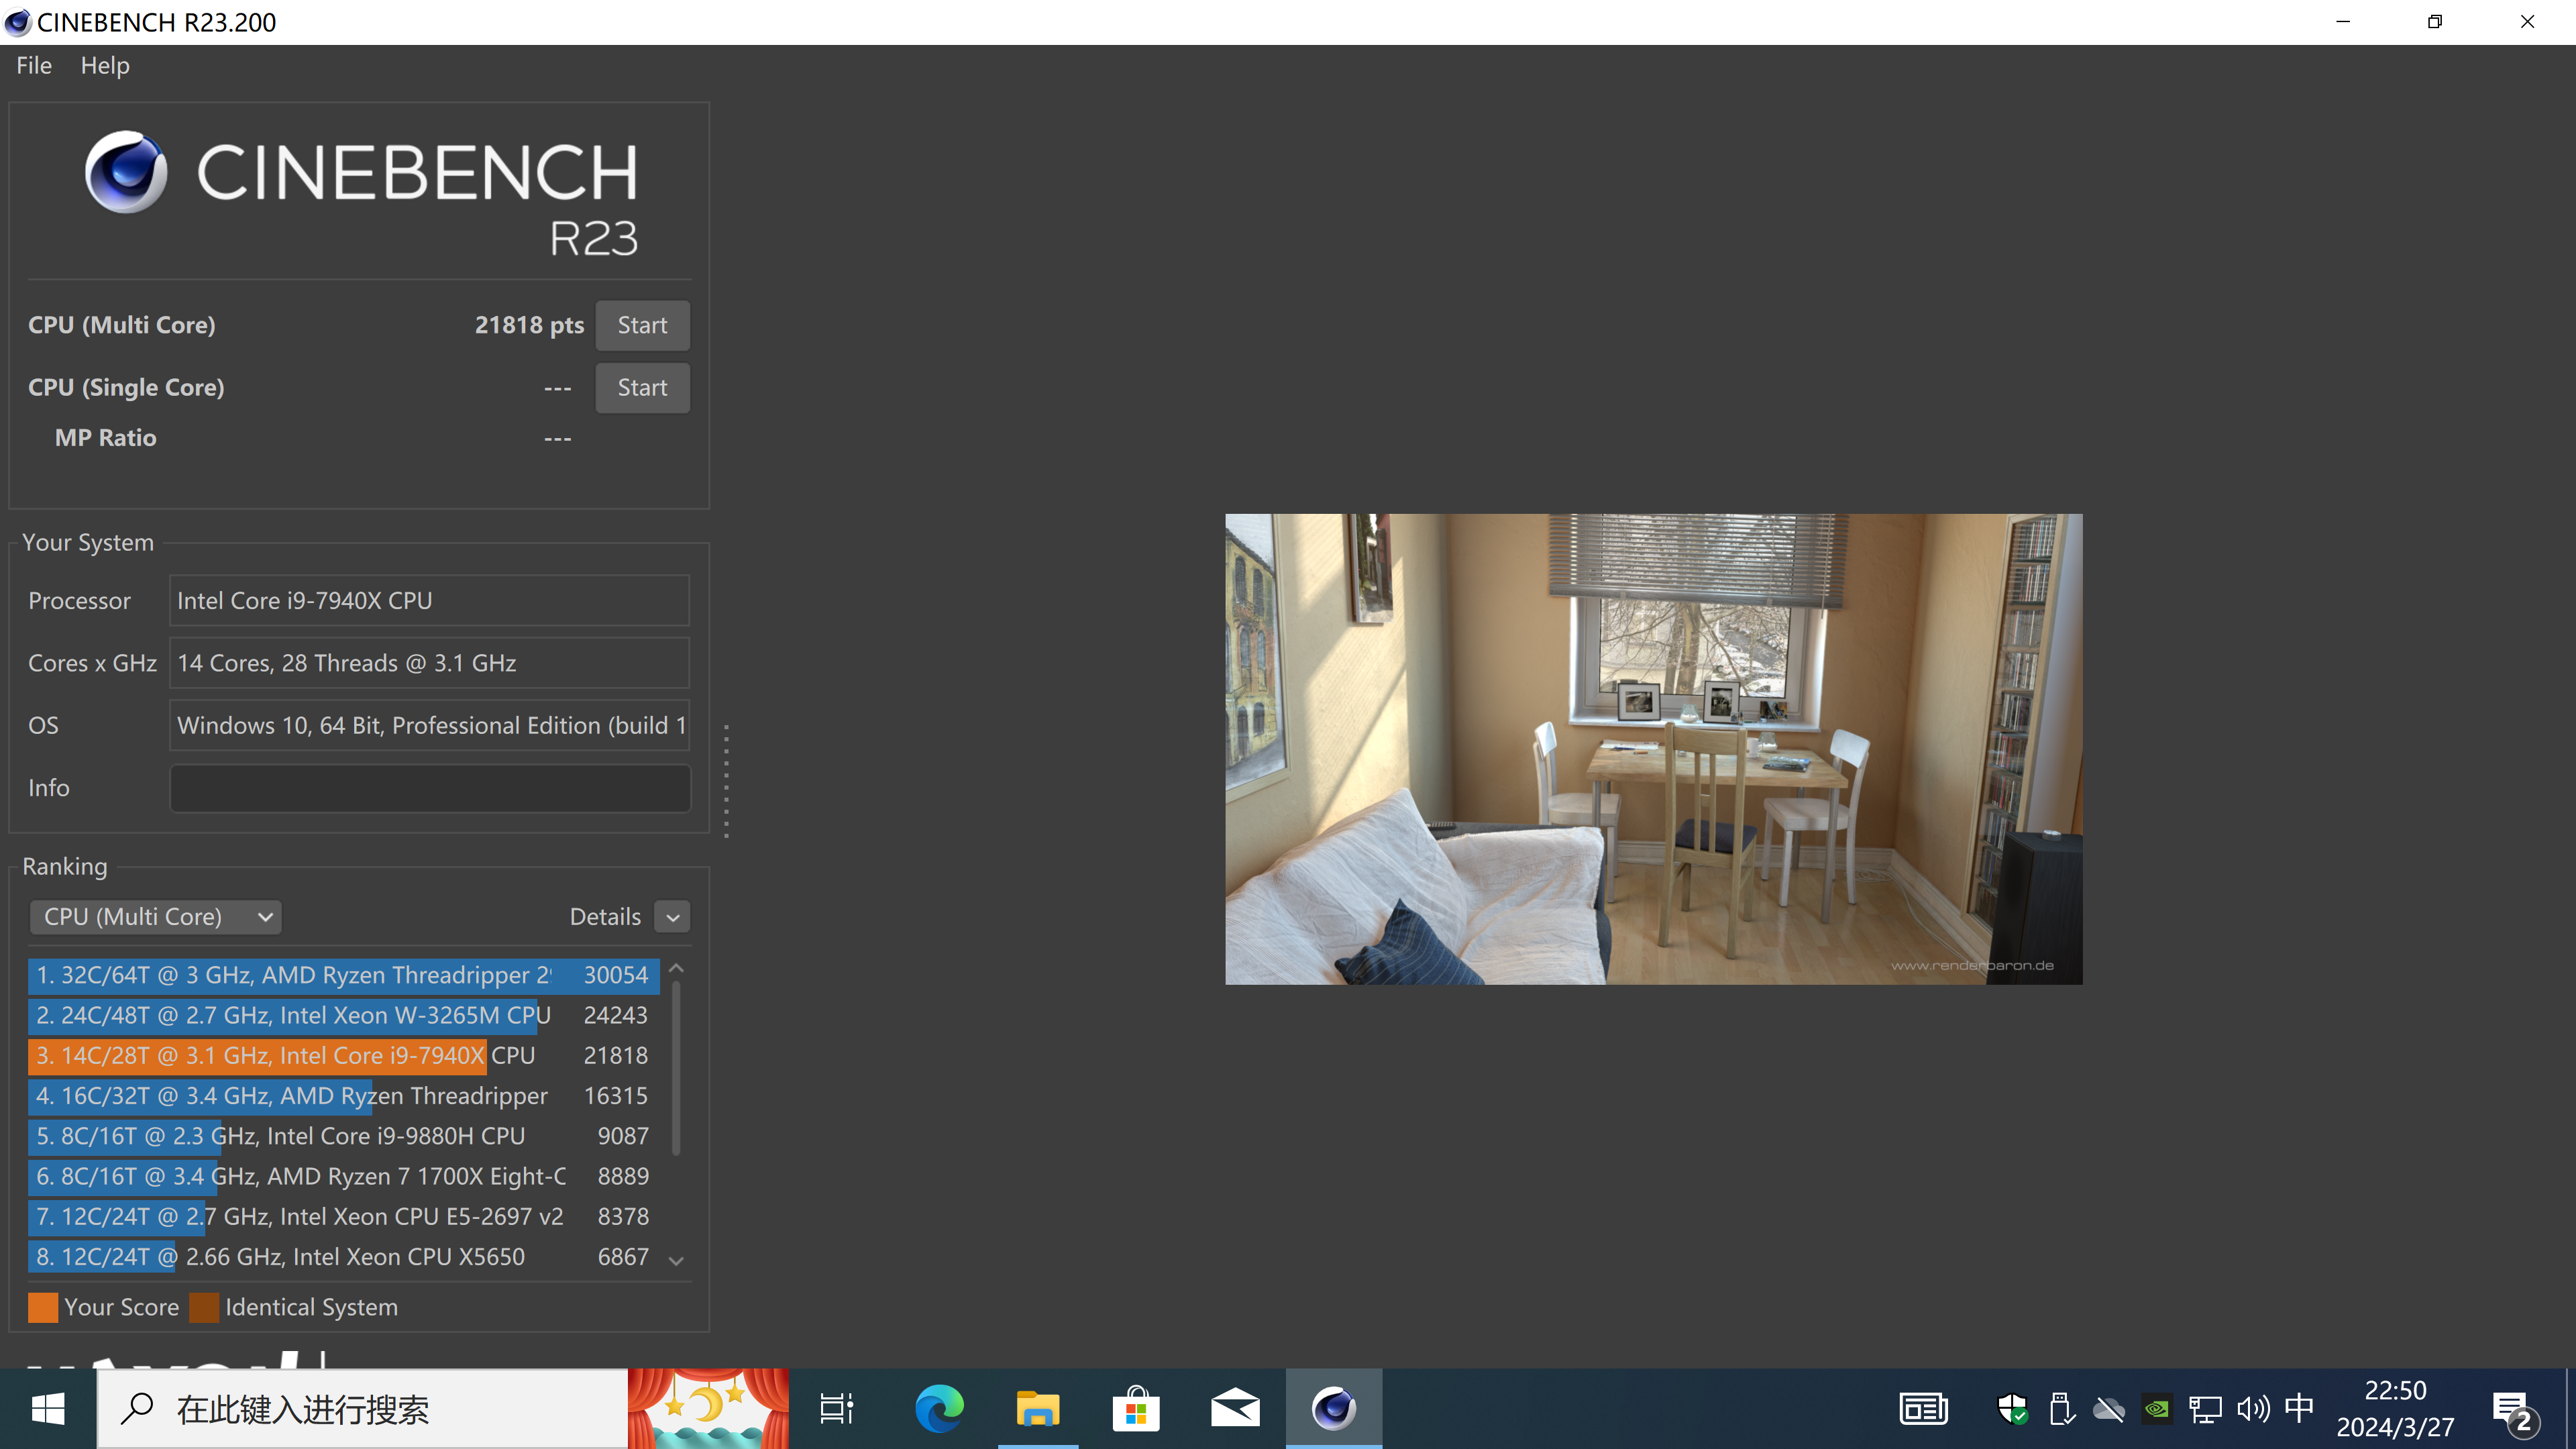Close the Cinebench window
The height and width of the screenshot is (1449, 2576).
[2527, 22]
